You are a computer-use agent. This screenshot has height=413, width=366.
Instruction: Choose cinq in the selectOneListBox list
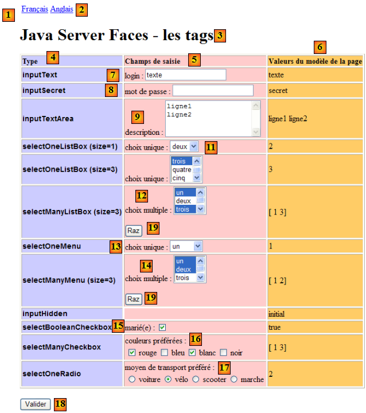pyautogui.click(x=182, y=178)
